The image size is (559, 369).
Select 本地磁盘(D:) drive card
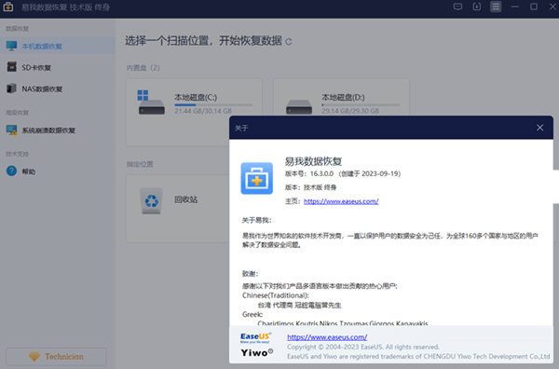tap(341, 97)
